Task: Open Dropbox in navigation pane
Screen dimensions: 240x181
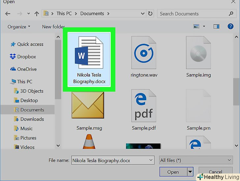Action: 23,57
